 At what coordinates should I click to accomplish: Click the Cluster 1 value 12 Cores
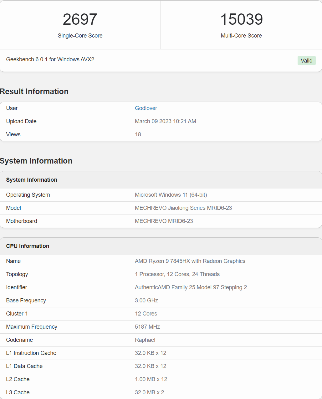(x=146, y=314)
